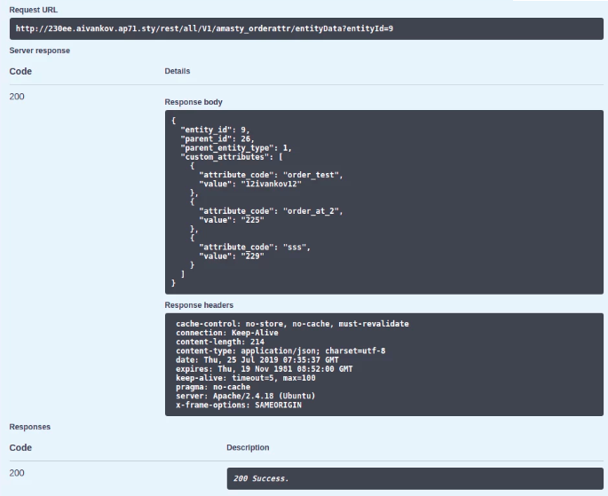Click the 12ivankov12 value line
The width and height of the screenshot is (608, 496).
[252, 184]
